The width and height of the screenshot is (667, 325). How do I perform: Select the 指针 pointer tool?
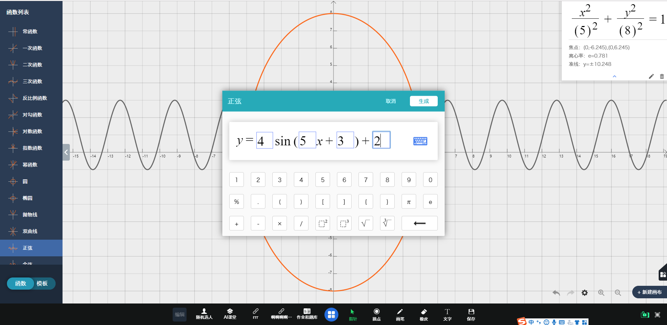353,315
